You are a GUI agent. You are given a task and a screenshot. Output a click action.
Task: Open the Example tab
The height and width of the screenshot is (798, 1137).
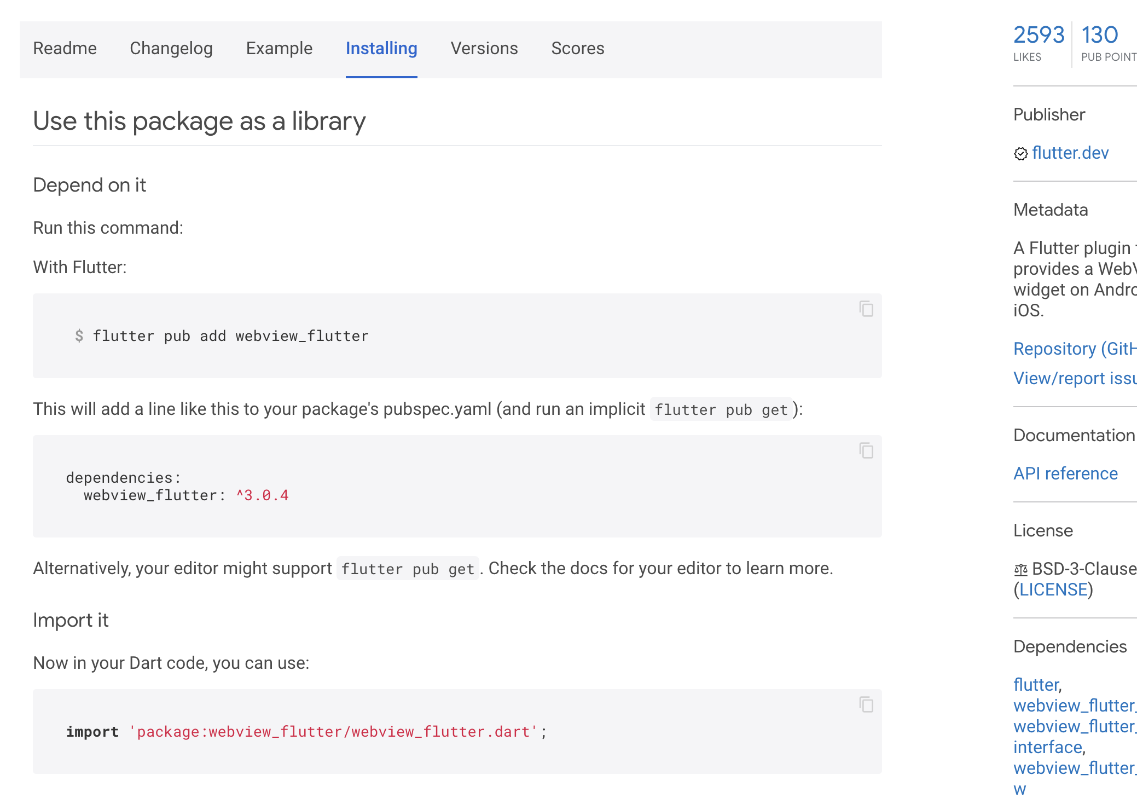(279, 49)
